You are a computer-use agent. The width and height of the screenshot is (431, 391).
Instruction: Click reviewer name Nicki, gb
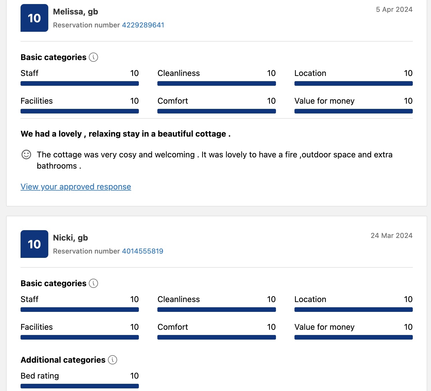pyautogui.click(x=70, y=238)
